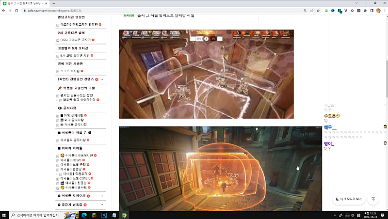Open the first pink-barrier game screenshot

coord(207,74)
